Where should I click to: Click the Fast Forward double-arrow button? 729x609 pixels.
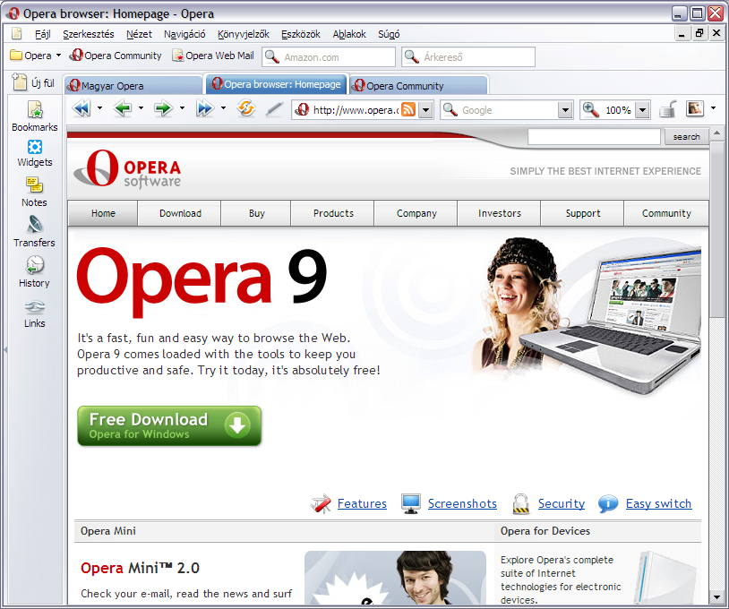[x=204, y=108]
